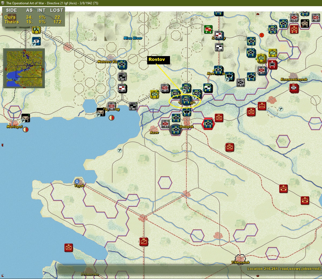Click the half-red circle marker below Mariupol
The image size is (322, 279).
point(26,130)
